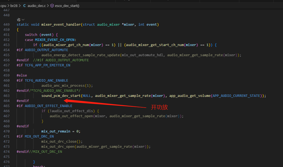The width and height of the screenshot is (283, 167).
Task: Click the audio_mixer struct type name
Action: coord(108,25)
